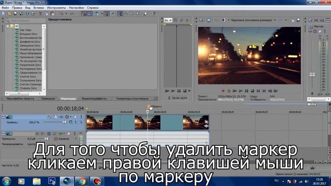Pause playback in the video preview

(247, 91)
